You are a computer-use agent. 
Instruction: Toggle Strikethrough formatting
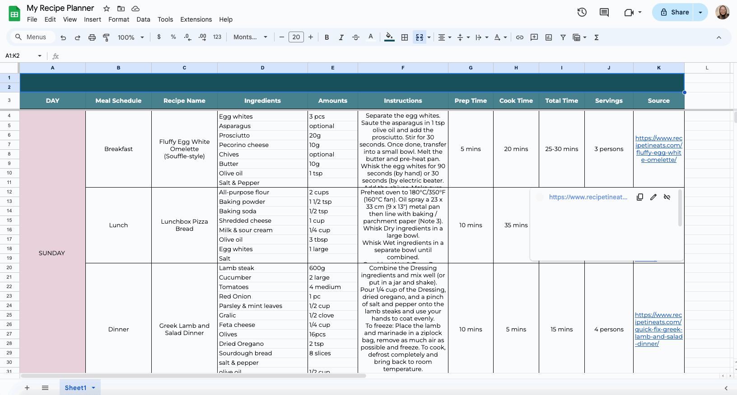356,37
